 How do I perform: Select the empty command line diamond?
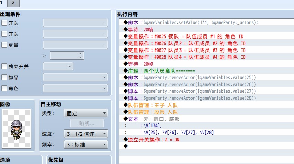click(x=126, y=146)
